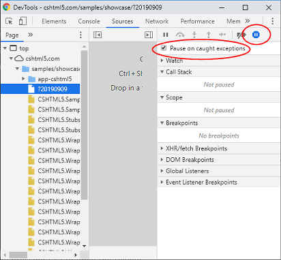This screenshot has height=260, width=281.
Task: Collapse the samples/showcase folder
Action: (17, 69)
